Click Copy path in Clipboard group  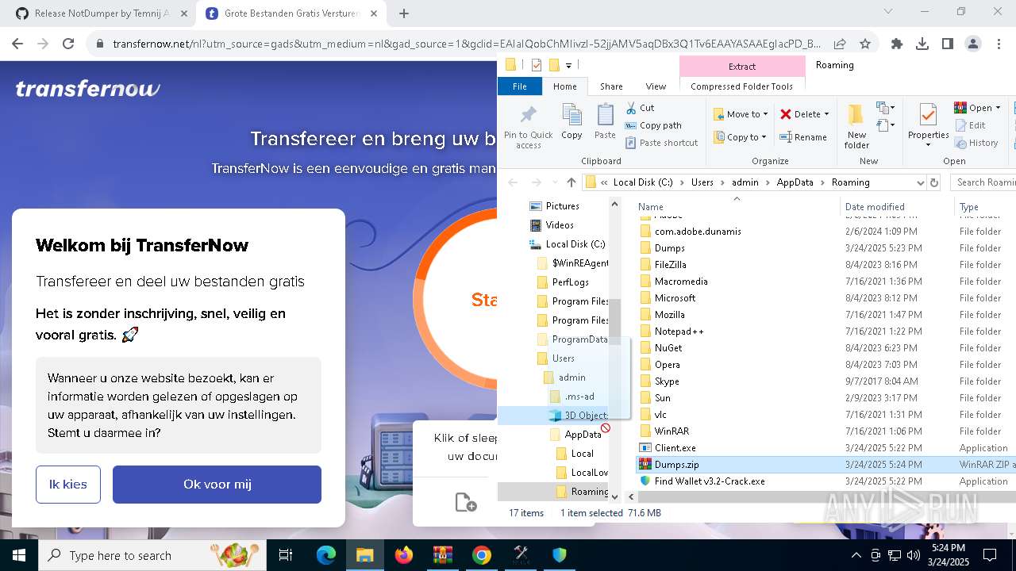[x=653, y=125]
